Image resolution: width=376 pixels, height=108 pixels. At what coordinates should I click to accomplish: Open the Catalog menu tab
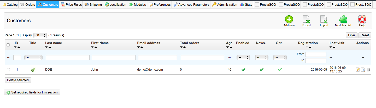10,4
